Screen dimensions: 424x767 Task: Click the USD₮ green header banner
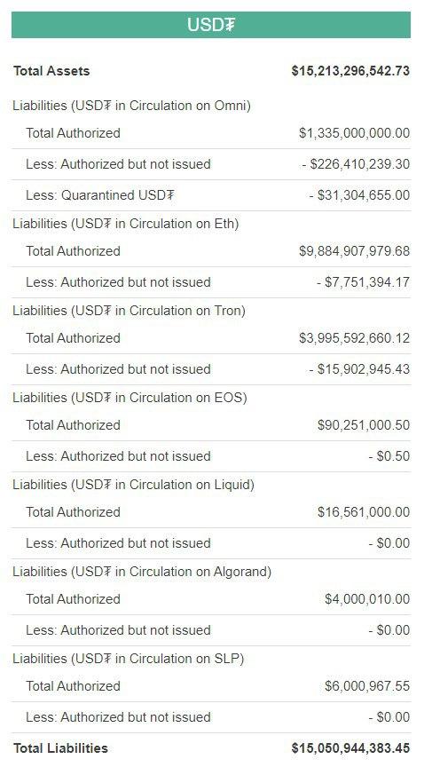tap(211, 25)
